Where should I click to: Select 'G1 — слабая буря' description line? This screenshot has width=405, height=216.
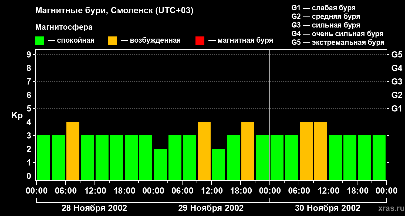click(323, 8)
